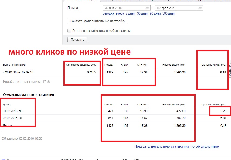Click the Обновлено: 02.02.2016 16:20 text
Image resolution: width=231 pixels, height=160 pixels.
22,139
